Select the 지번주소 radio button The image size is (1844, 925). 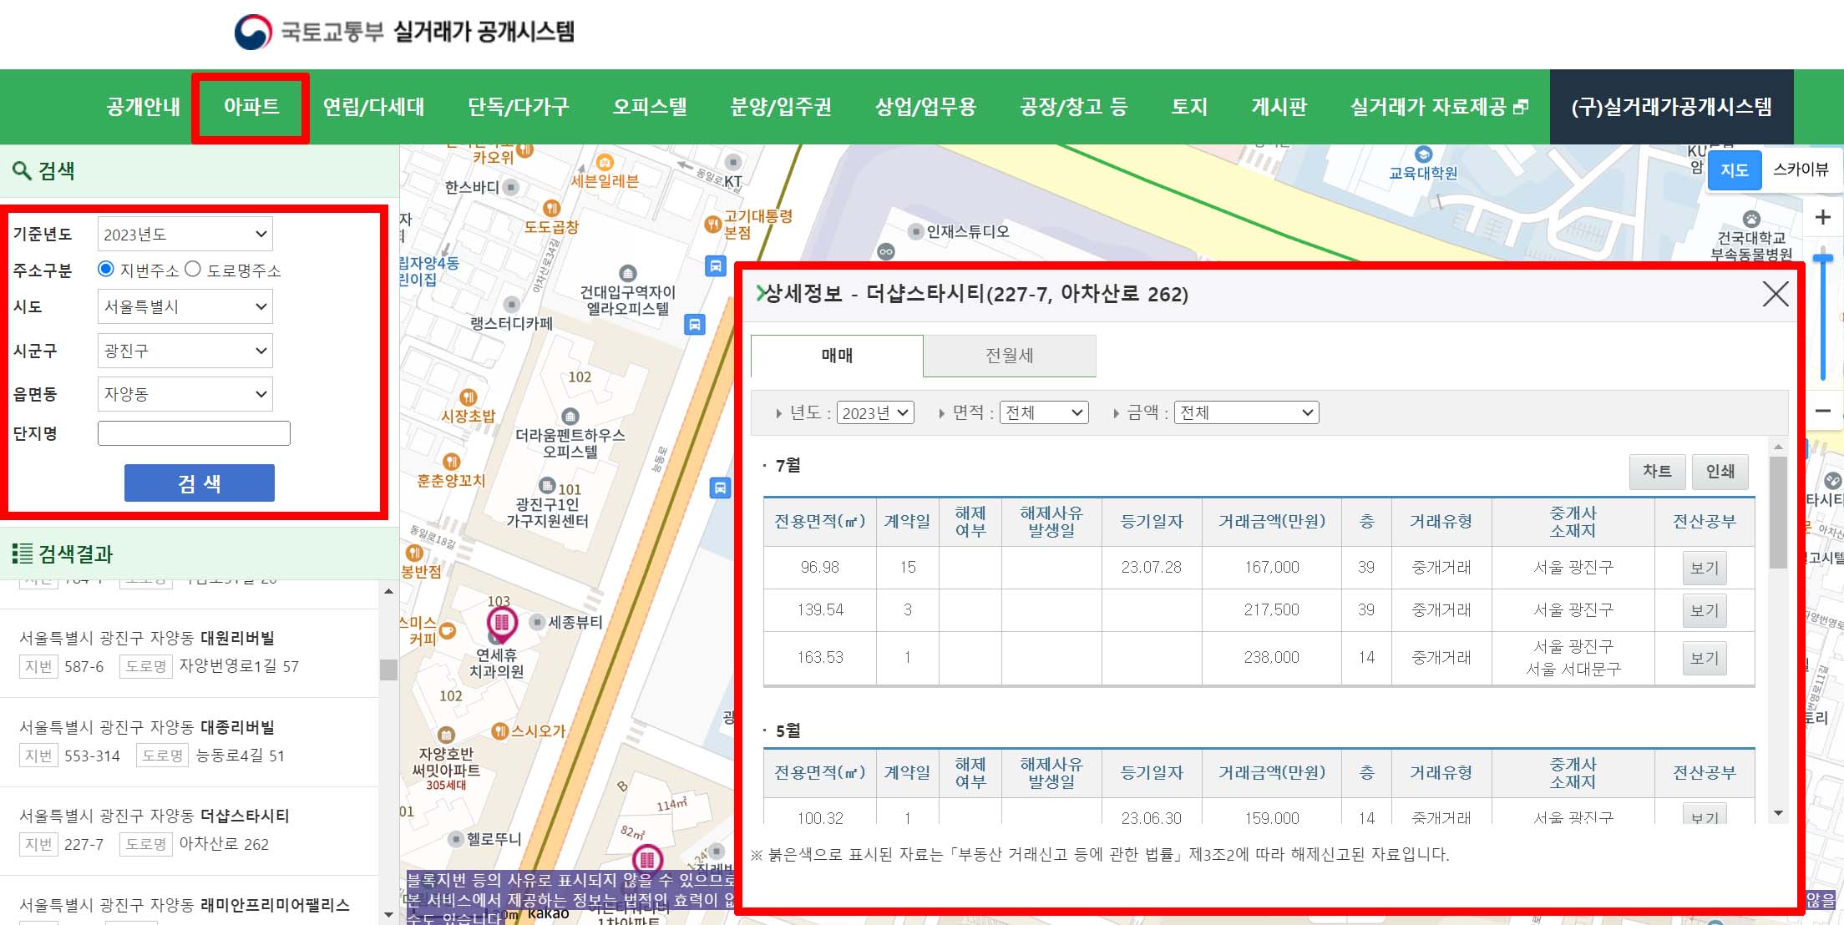106,269
